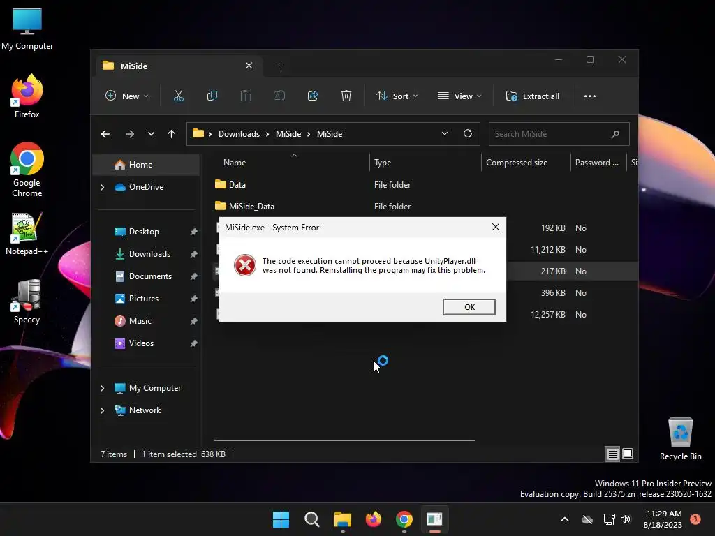Click the Share icon in toolbar
Screen dimensions: 715x536
point(313,96)
